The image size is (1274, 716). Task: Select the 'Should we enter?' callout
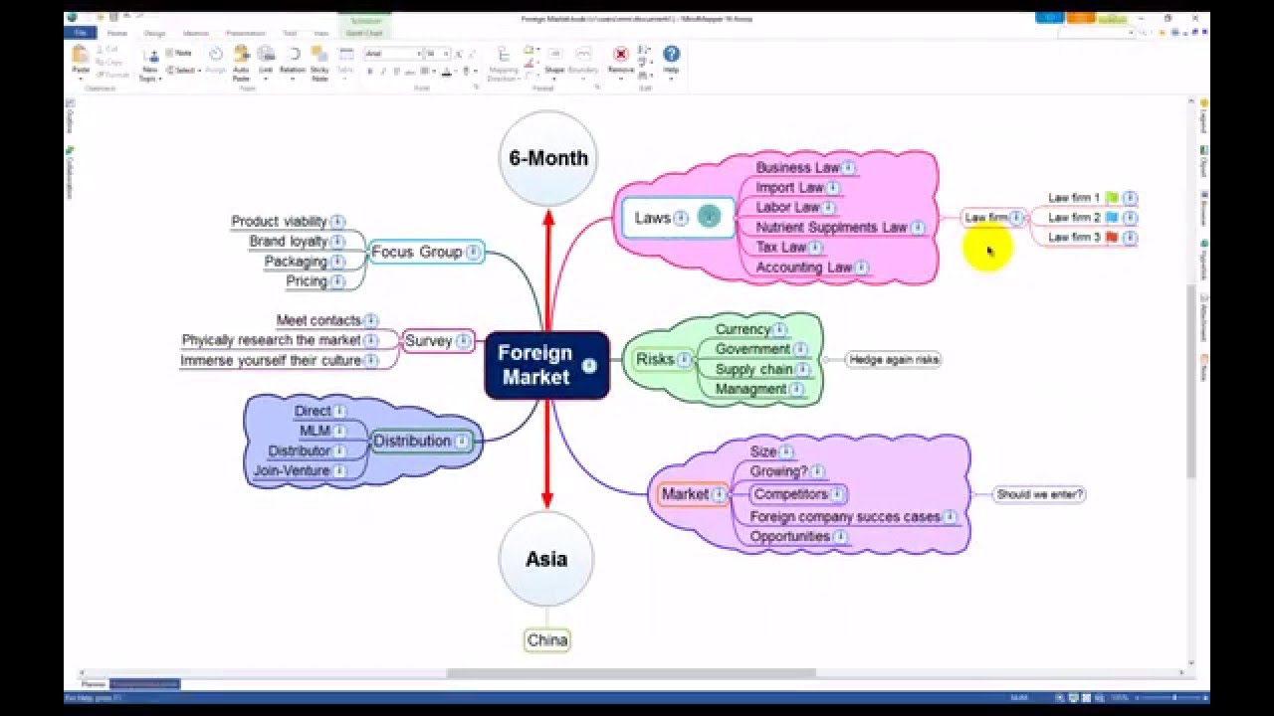tap(1039, 494)
